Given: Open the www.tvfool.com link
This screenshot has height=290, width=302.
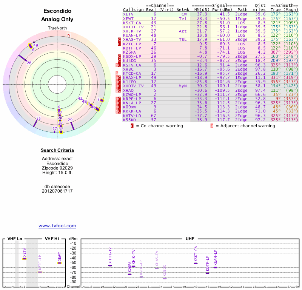Looking at the screenshot, I should [57, 226].
